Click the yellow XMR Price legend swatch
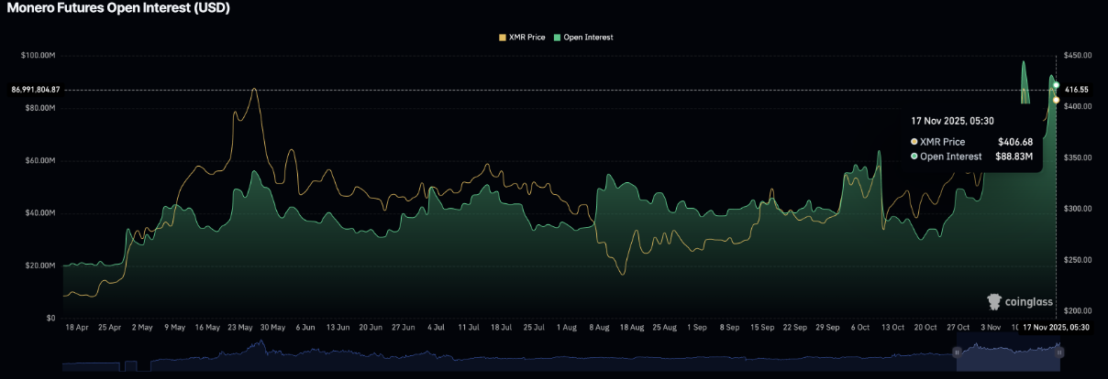Image resolution: width=1108 pixels, height=379 pixels. [502, 38]
